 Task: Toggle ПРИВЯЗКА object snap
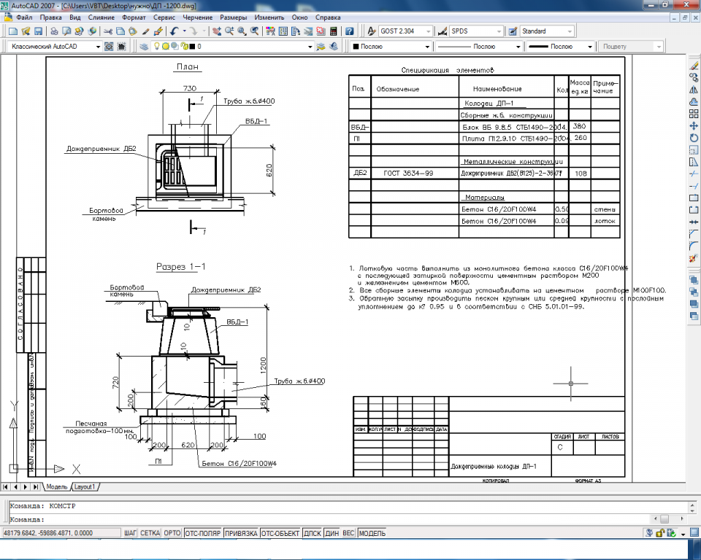241,533
